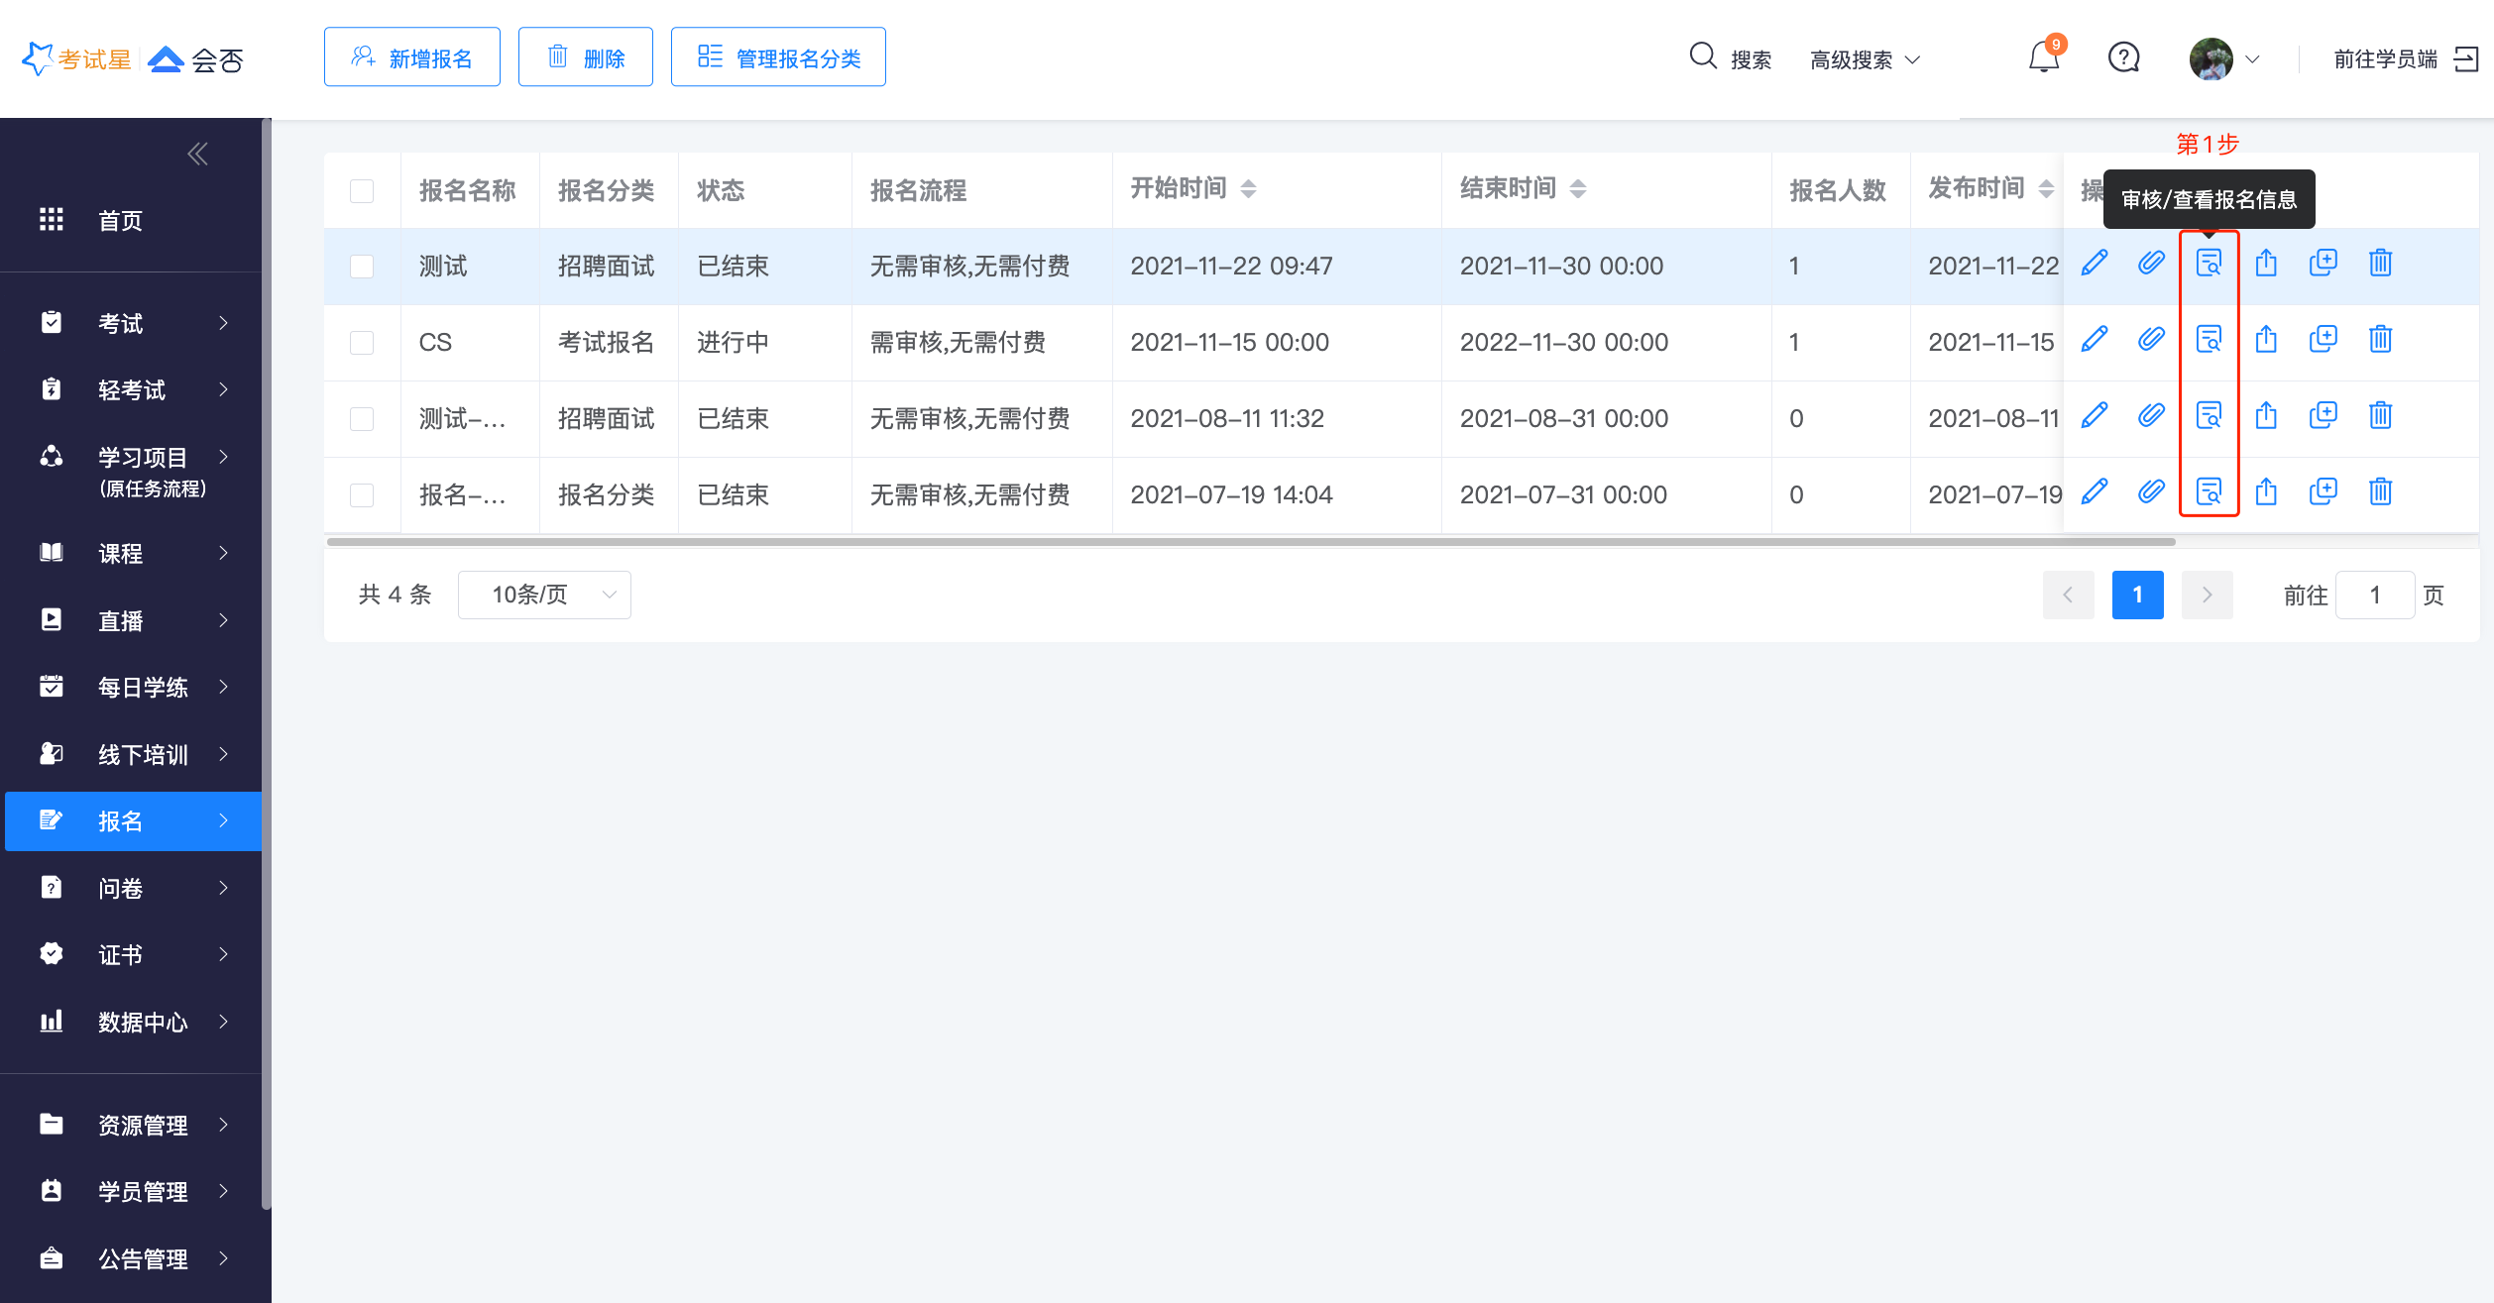Click the 管理报名分类 button
Screen dimensions: 2494x1303
click(778, 57)
